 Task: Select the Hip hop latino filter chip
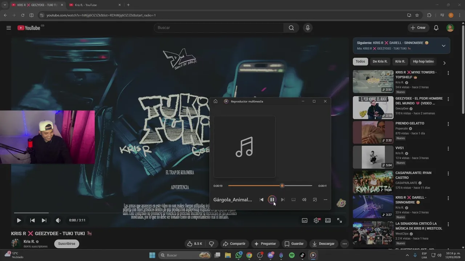pos(424,62)
